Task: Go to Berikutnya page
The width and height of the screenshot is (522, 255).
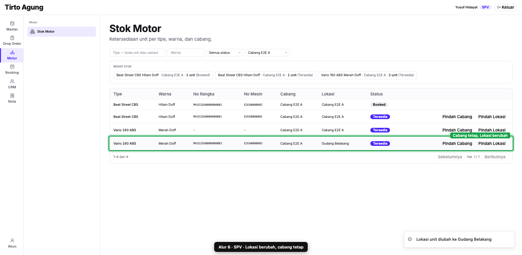Action: [x=495, y=157]
